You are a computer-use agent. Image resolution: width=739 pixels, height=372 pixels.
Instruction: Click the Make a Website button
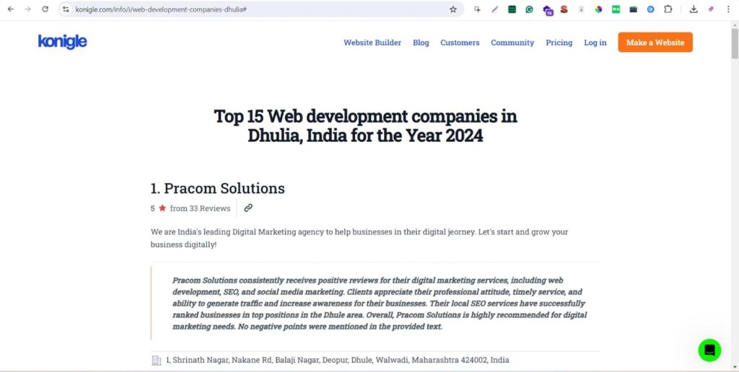pos(655,43)
